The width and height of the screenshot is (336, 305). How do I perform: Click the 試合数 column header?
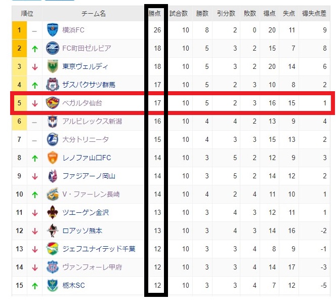tap(179, 14)
